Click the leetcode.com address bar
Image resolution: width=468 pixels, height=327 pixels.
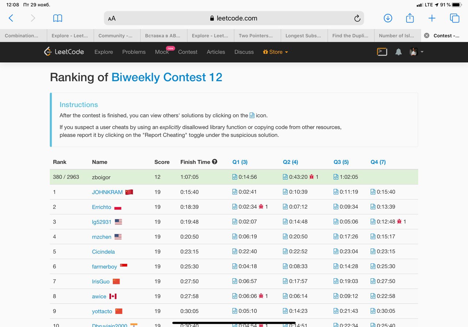click(234, 18)
